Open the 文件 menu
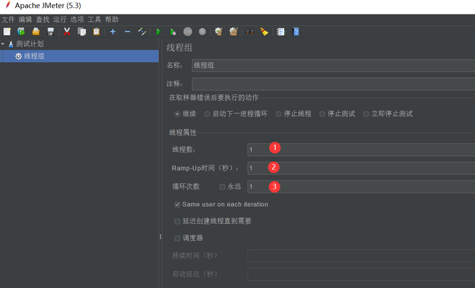The width and height of the screenshot is (475, 288). 8,20
